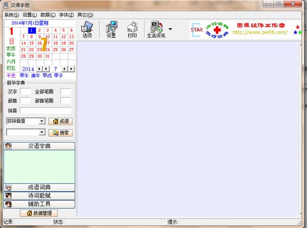Click the avatar icon on 成语词典 panel
Image resolution: width=307 pixels, height=228 pixels.
(8, 187)
